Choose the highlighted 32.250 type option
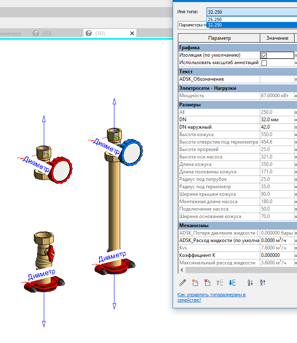 click(215, 25)
